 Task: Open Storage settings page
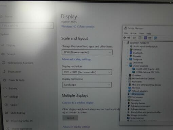14,97
